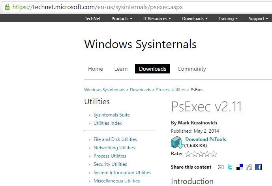Open the IT Resources dropdown
This screenshot has width=272, height=186.
[x=157, y=19]
